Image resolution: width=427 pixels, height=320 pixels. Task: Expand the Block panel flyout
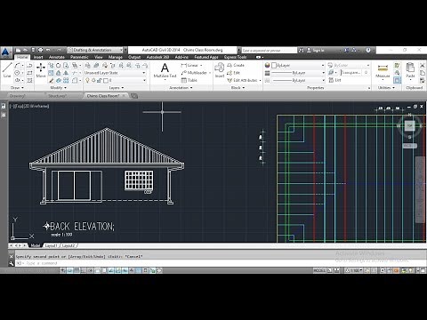pos(238,88)
